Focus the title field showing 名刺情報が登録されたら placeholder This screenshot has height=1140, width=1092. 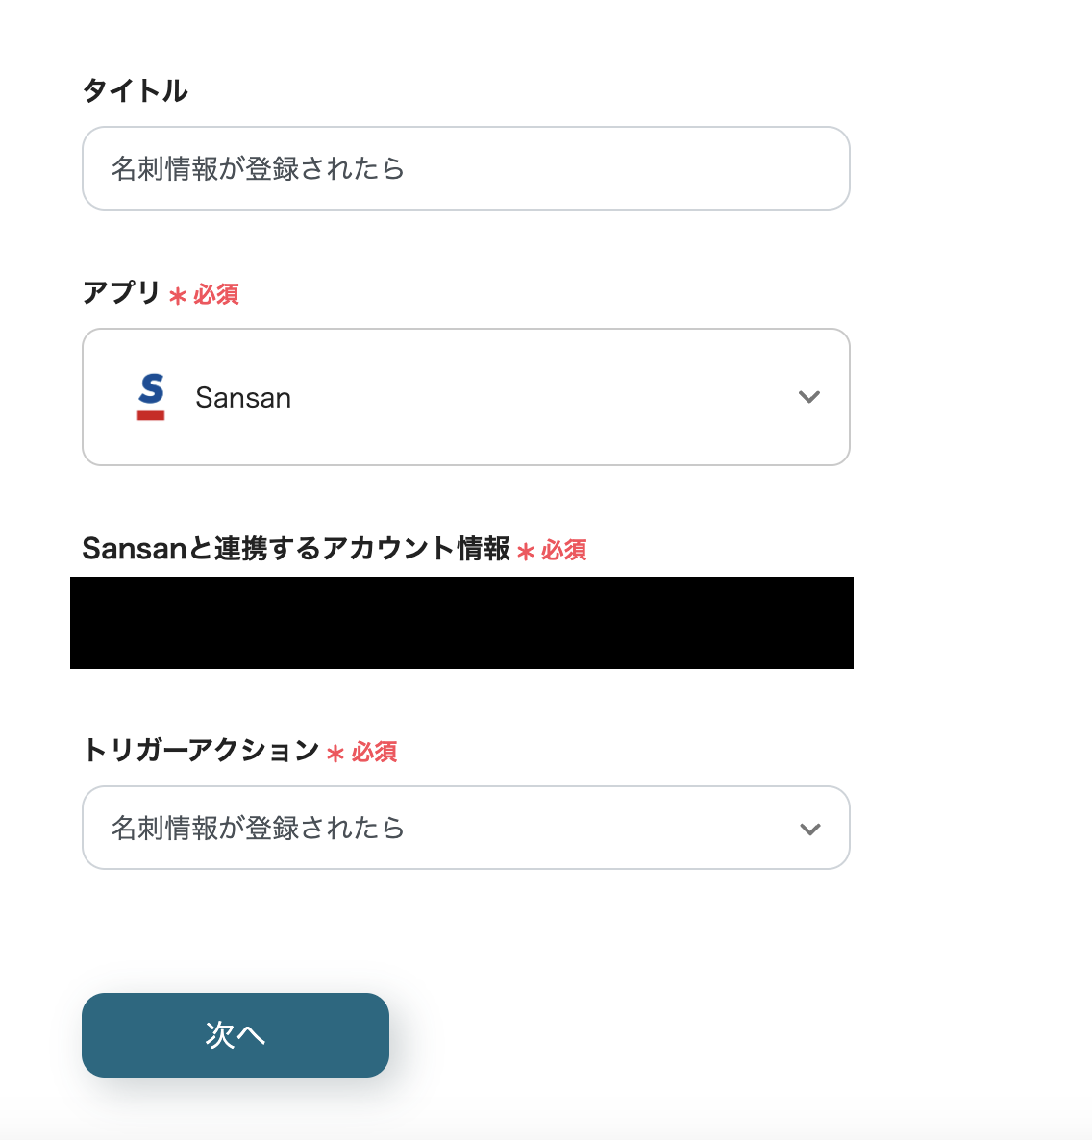click(x=466, y=168)
